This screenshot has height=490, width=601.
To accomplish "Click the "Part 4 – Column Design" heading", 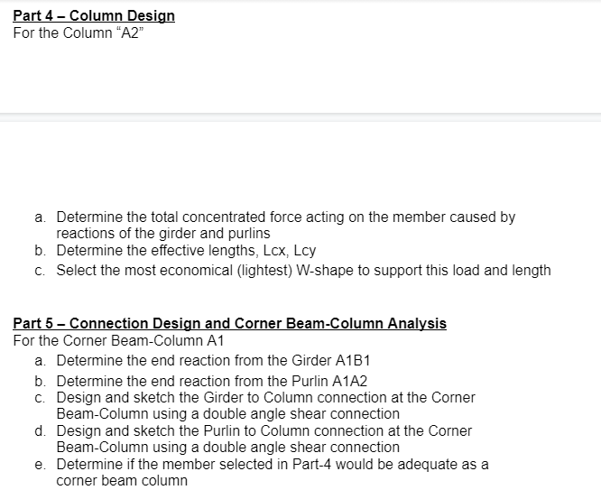I will coord(94,15).
